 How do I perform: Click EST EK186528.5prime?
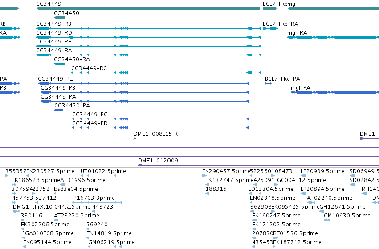point(36,180)
